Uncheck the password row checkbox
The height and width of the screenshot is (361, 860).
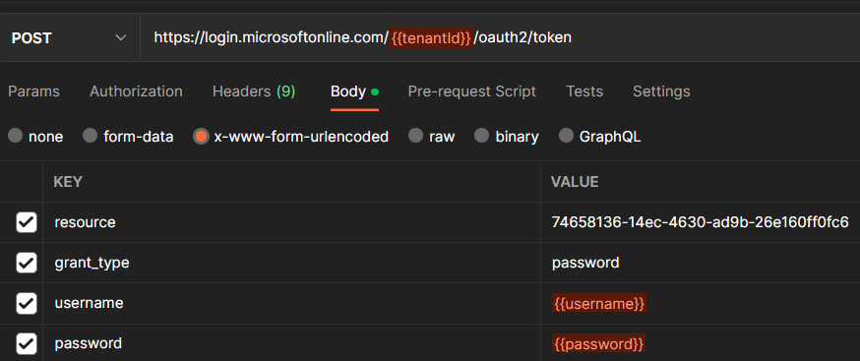(27, 343)
